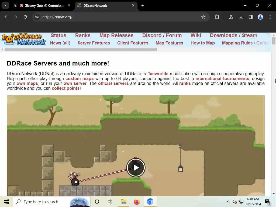Play the gameplay video

pyautogui.click(x=136, y=168)
